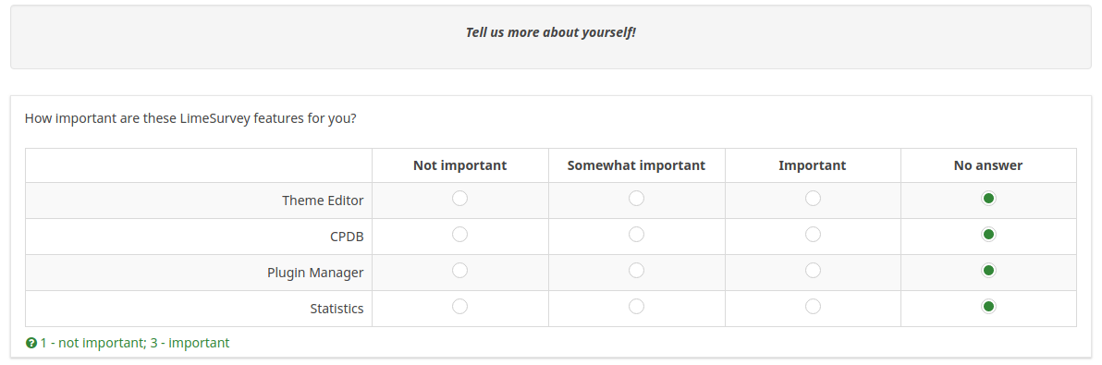Screen dimensions: 1102x365
Task: Mark Theme Editor as Important
Action: [813, 199]
